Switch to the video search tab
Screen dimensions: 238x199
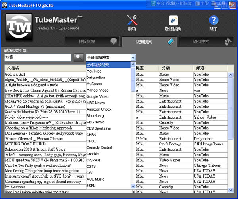coord(149,42)
